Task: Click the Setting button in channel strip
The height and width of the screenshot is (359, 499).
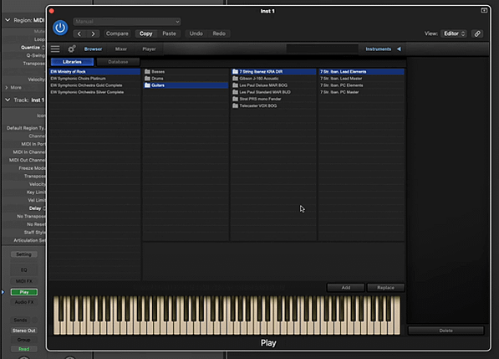Action: [x=24, y=254]
